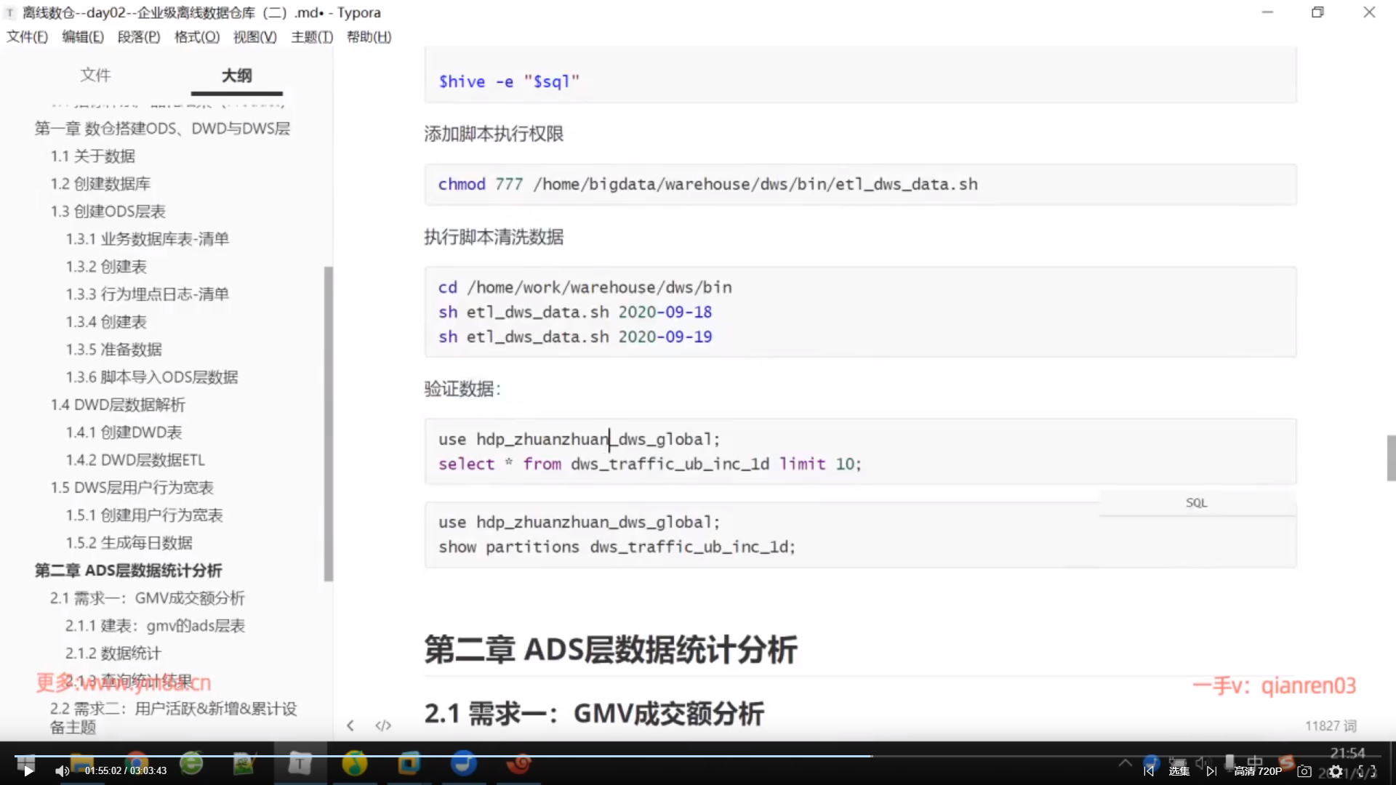The height and width of the screenshot is (785, 1396).
Task: Mute the video volume speaker icon
Action: pyautogui.click(x=62, y=771)
